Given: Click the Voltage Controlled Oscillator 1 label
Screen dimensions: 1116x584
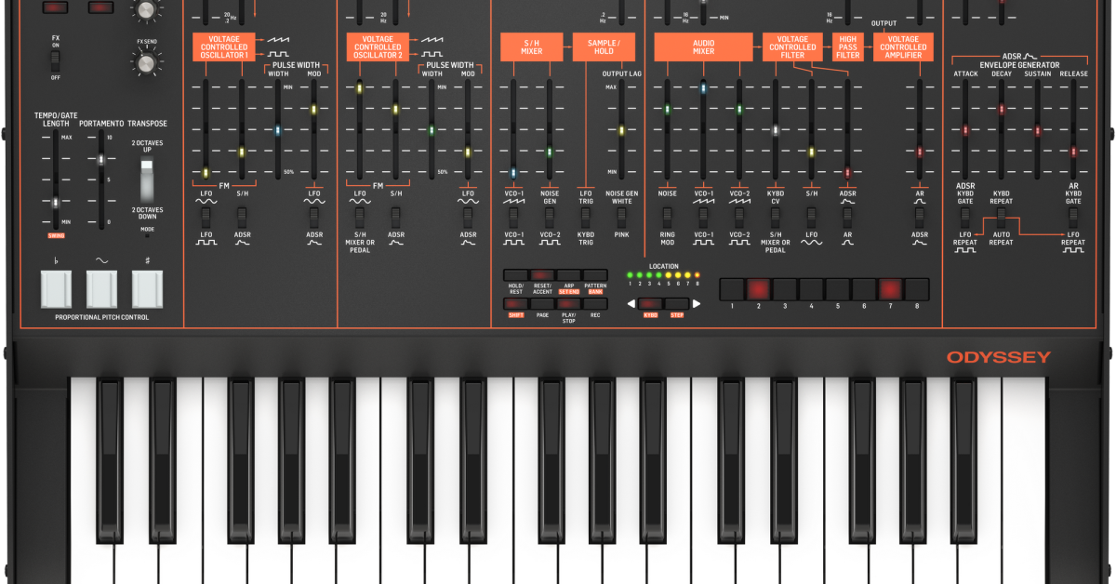Looking at the screenshot, I should [224, 47].
